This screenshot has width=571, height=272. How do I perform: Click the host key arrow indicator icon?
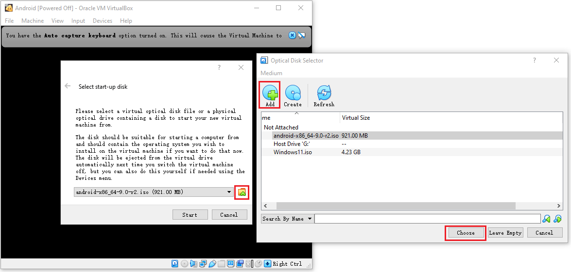(268, 264)
